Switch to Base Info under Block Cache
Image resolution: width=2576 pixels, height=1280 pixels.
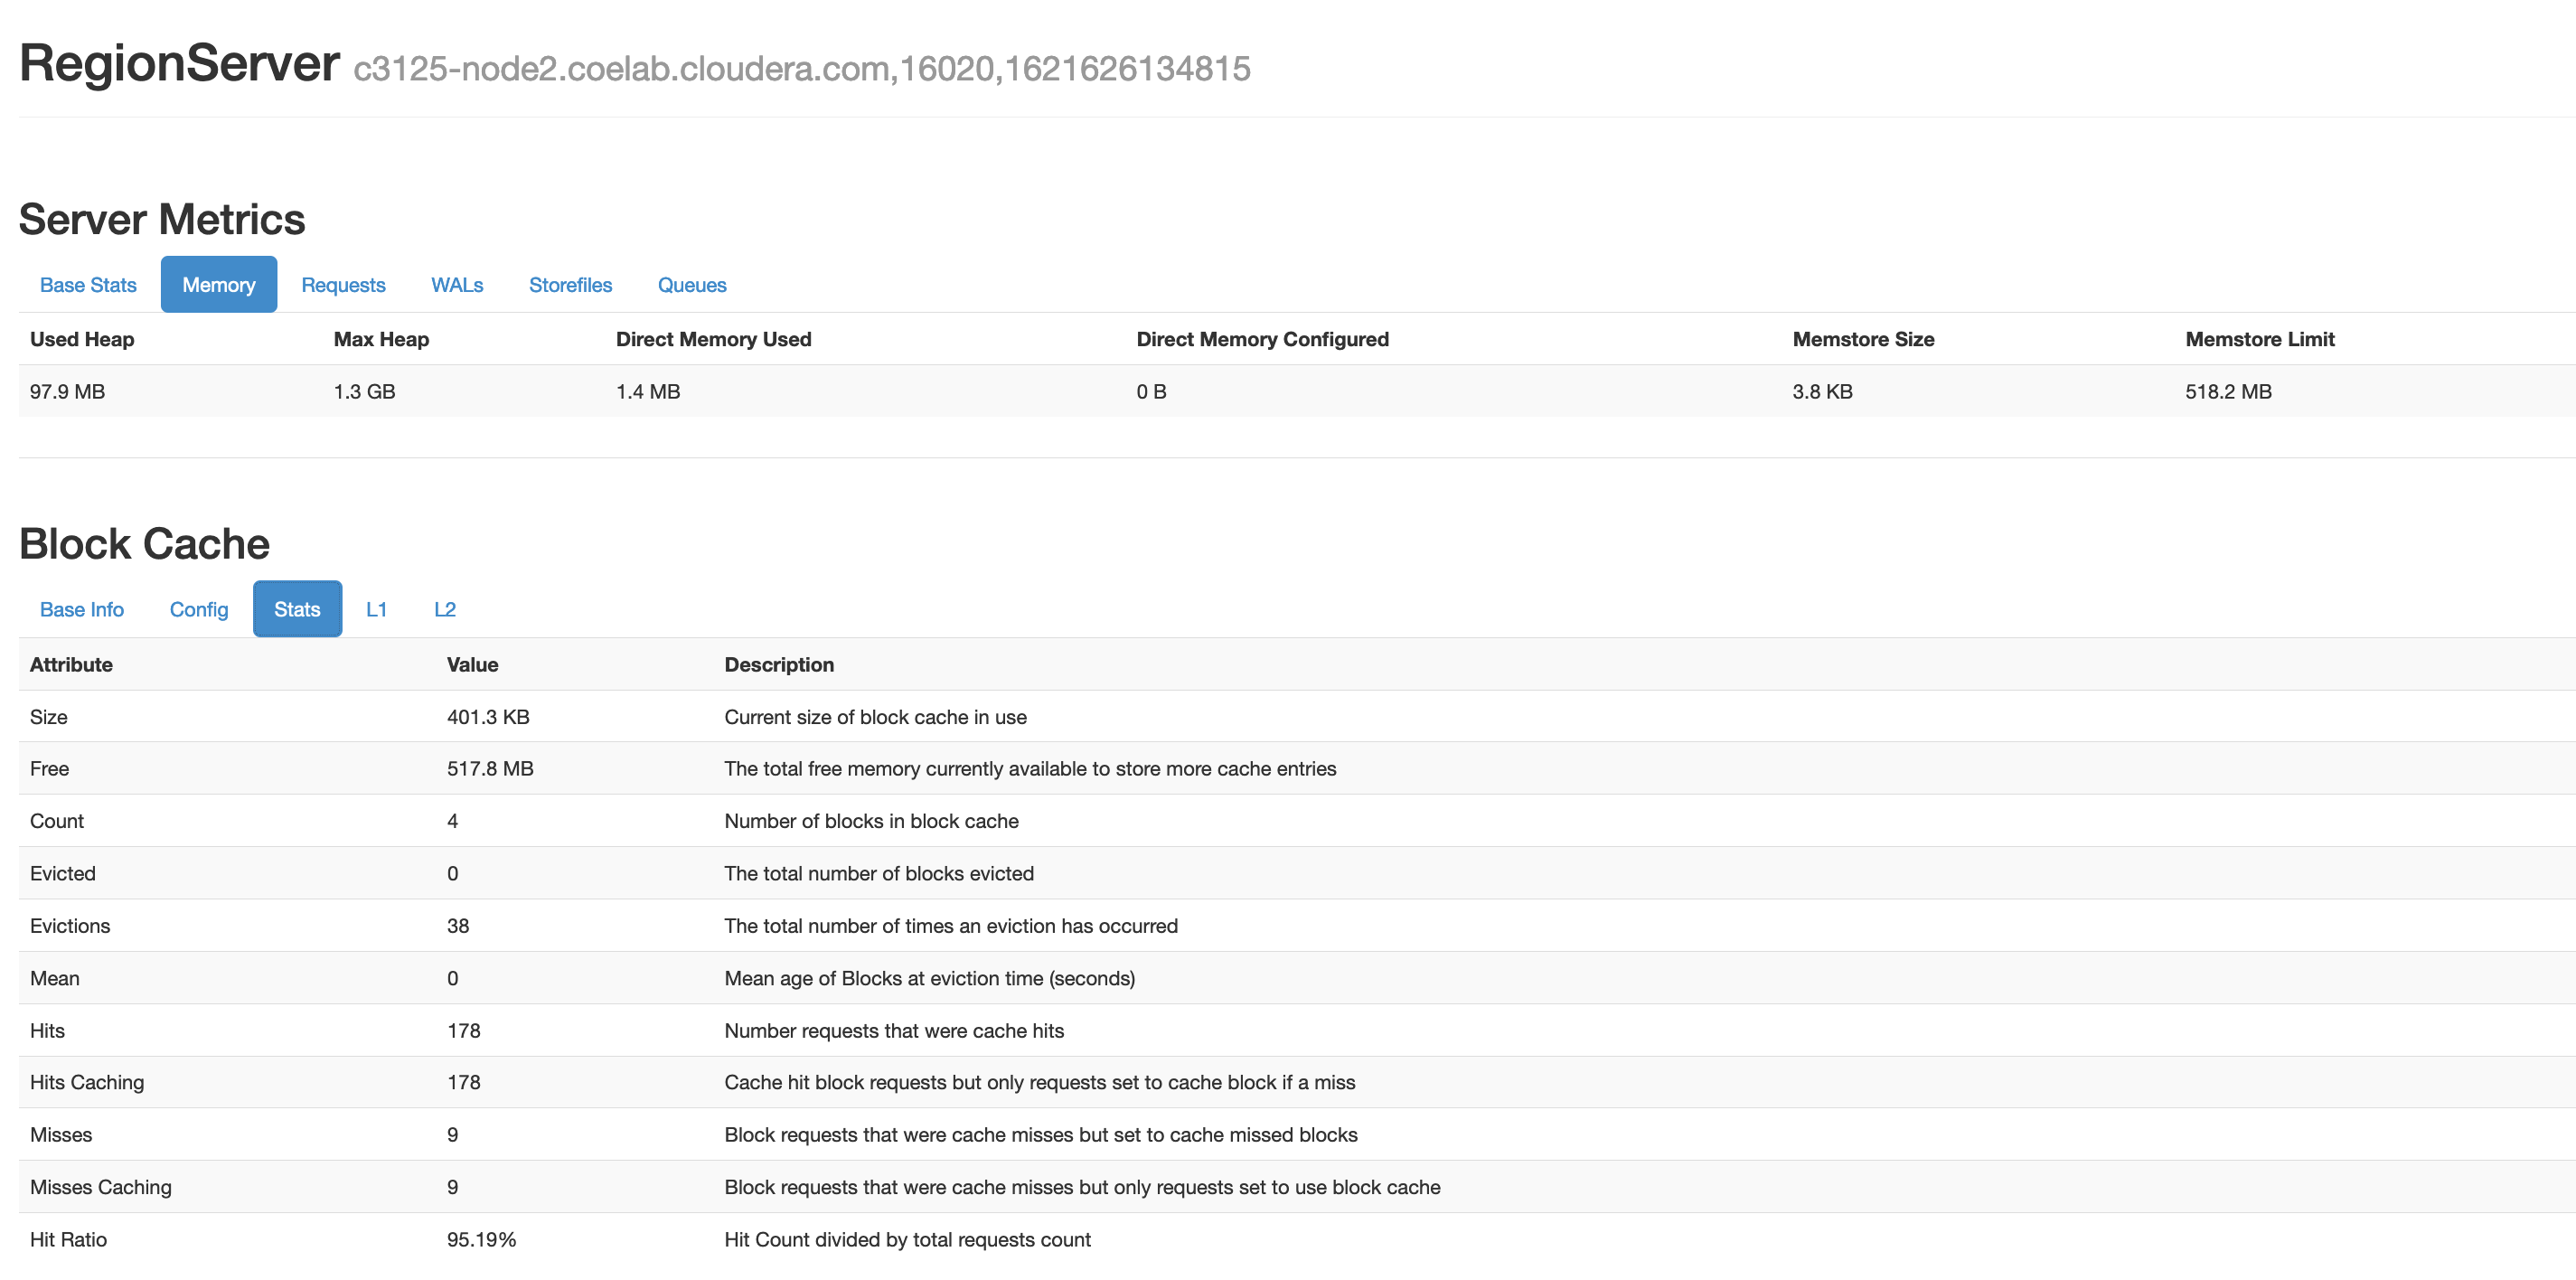81,609
